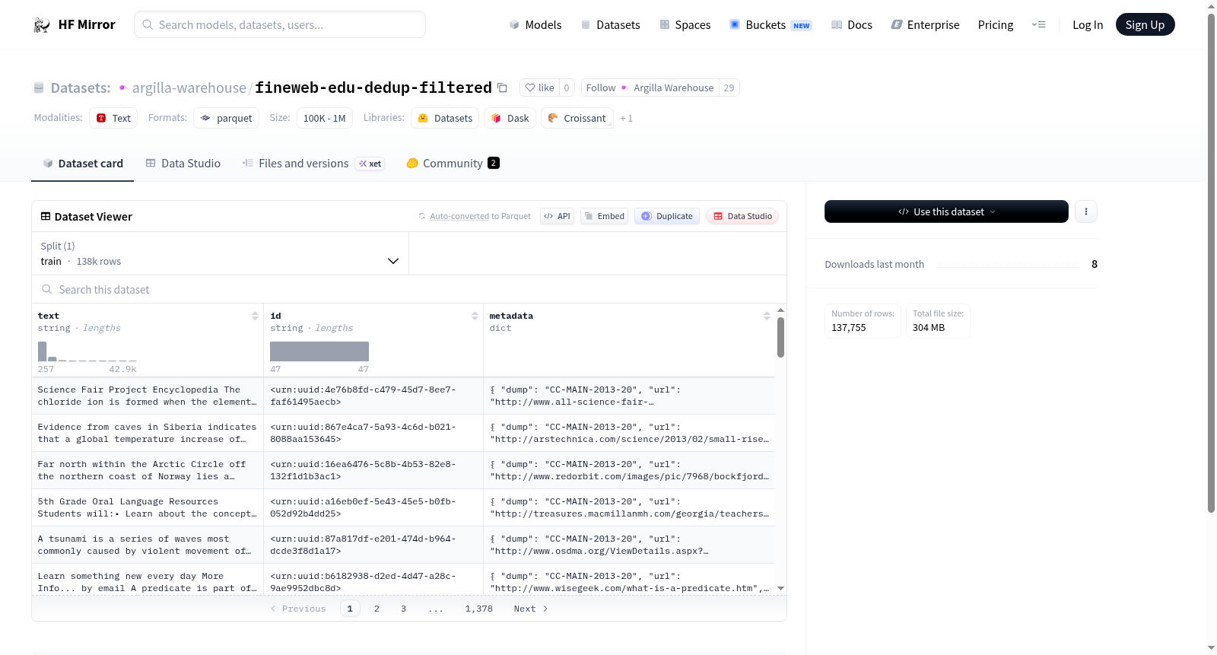Click the text length histogram bar
The image size is (1217, 655).
(x=42, y=351)
